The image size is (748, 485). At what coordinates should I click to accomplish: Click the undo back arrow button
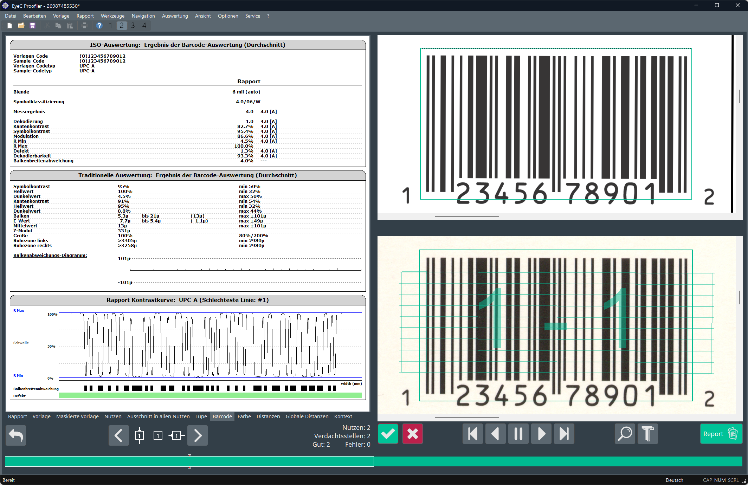[16, 435]
